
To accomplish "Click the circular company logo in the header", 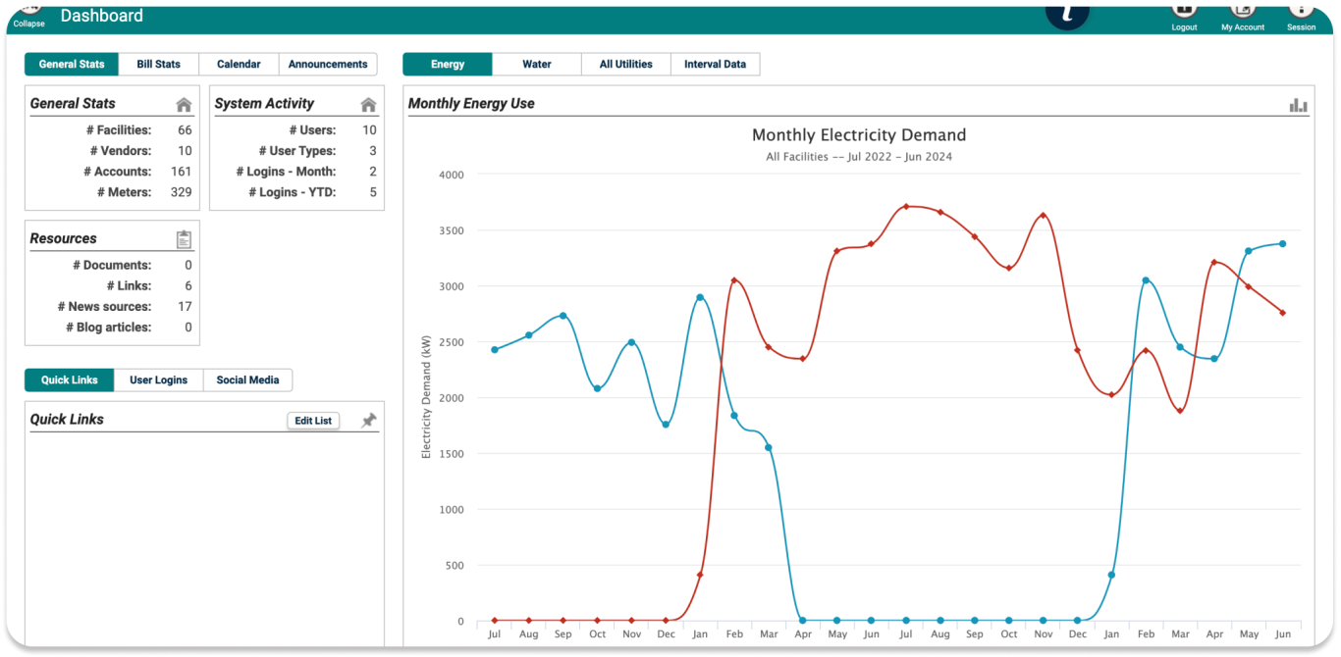I will 1067,14.
